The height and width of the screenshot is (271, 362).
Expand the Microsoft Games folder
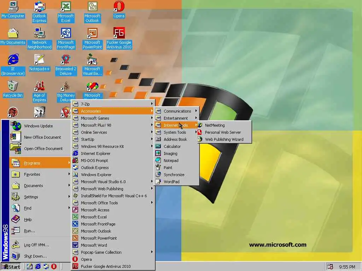(113, 118)
